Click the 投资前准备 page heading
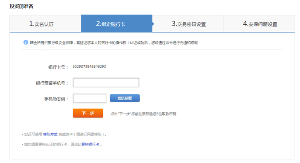 click(21, 6)
